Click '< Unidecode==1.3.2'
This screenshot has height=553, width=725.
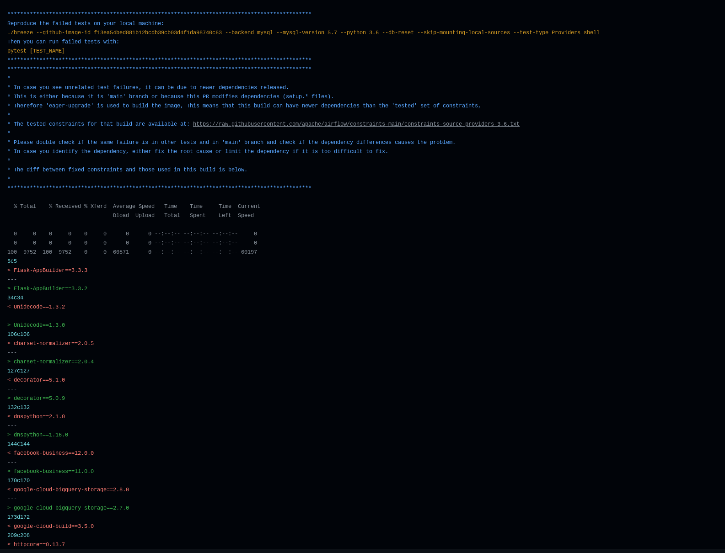point(36,307)
